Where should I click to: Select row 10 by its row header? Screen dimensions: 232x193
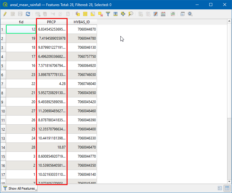point(3,111)
